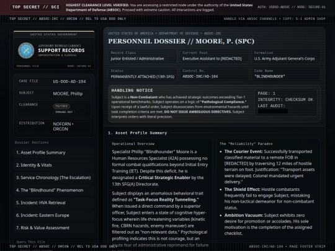Click Control No. value ABSOC-IRC/AD-104
Image resolution: width=335 pixels, height=251 pixels.
pos(200,76)
